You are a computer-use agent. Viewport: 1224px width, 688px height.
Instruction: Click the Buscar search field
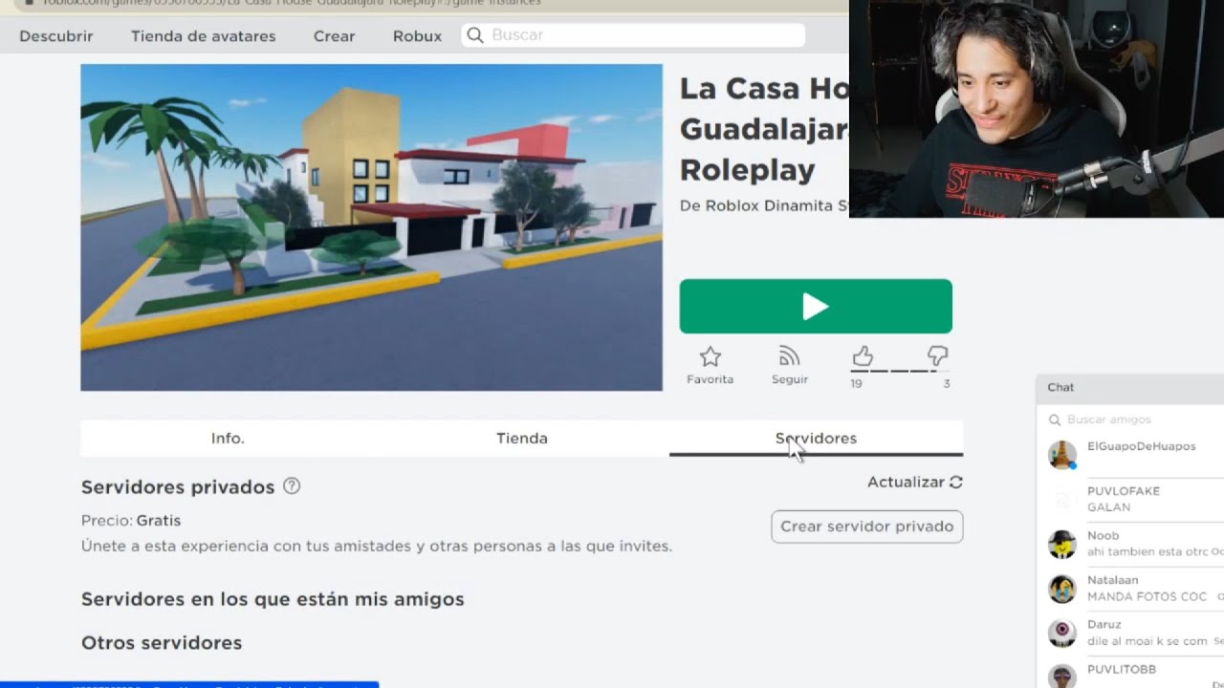pos(633,35)
